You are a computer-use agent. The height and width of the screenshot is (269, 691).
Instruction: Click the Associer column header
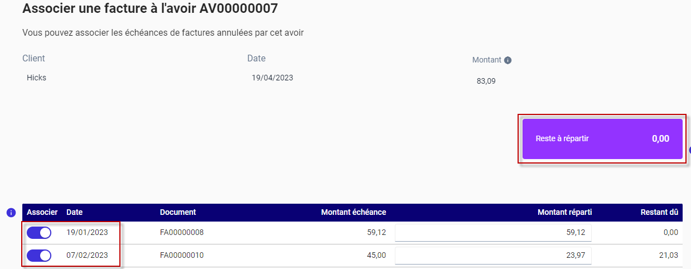click(42, 212)
